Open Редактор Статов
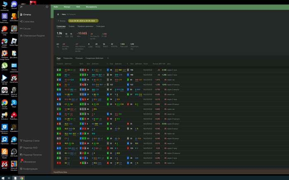Image resolution: width=289 pixels, height=180 pixels. coord(31,141)
